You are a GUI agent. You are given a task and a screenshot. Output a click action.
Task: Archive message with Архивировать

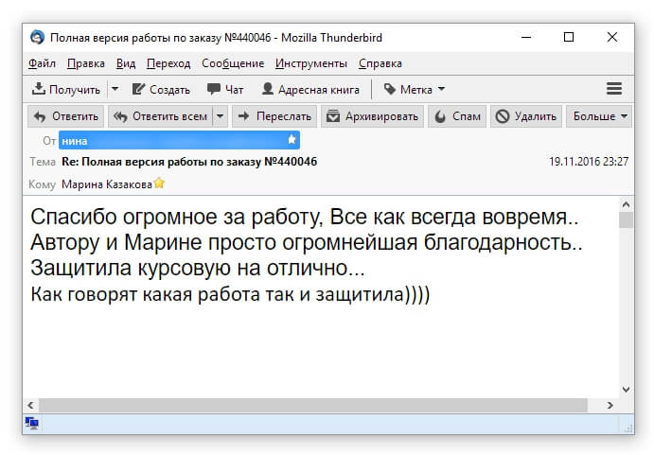pyautogui.click(x=372, y=116)
